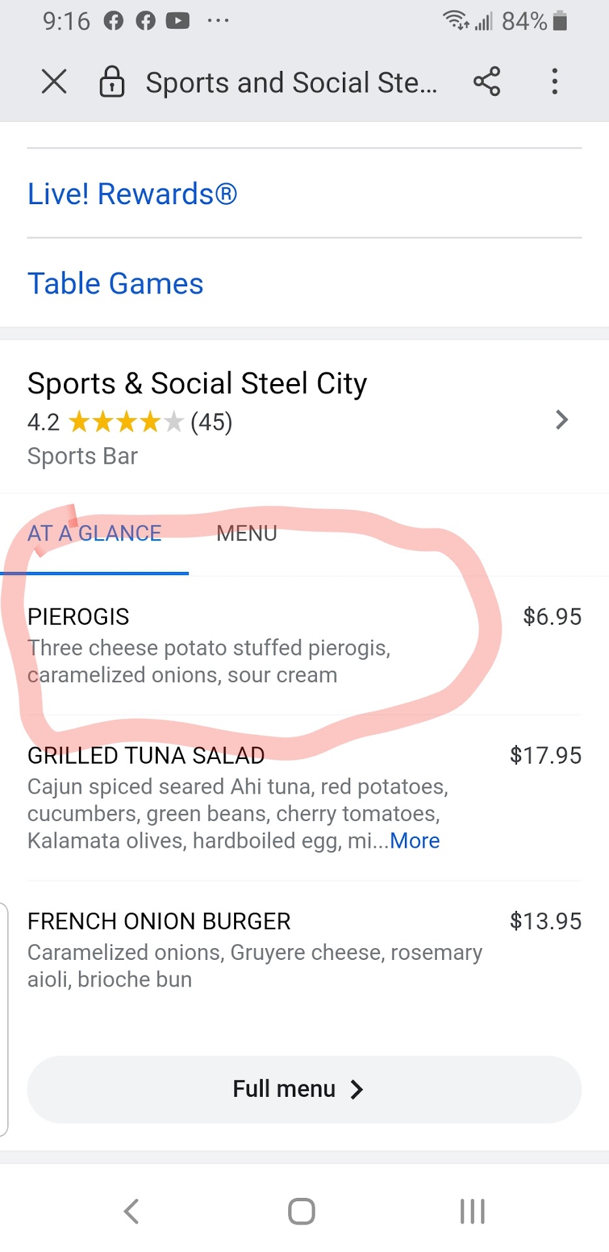Close the browser tab with X icon
This screenshot has width=609, height=1252.
click(x=54, y=82)
